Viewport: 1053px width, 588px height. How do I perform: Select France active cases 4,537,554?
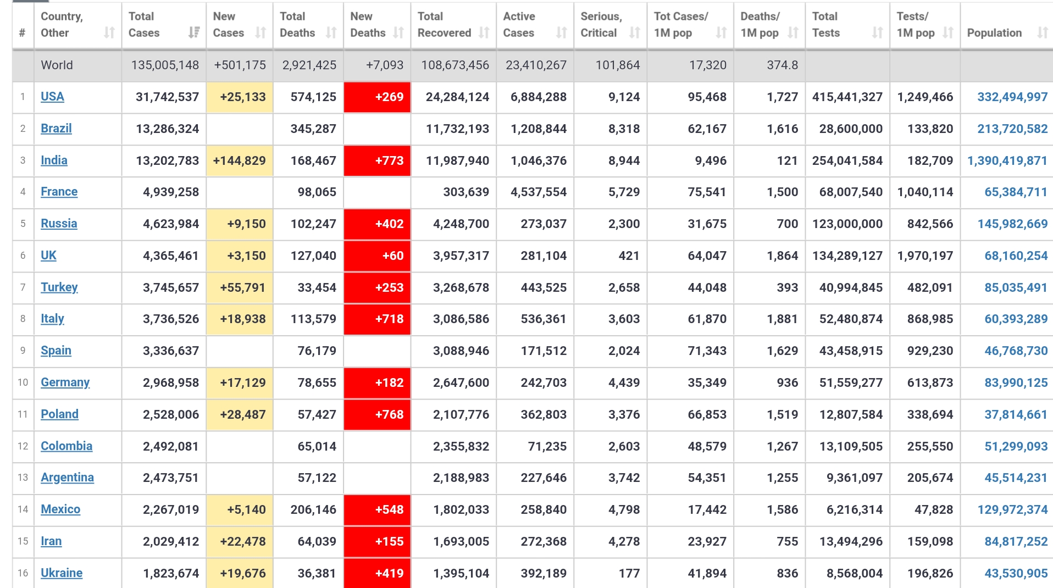pos(535,192)
